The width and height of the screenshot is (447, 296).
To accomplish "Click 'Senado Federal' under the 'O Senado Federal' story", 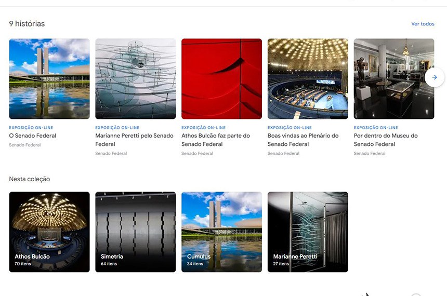I will tap(25, 145).
